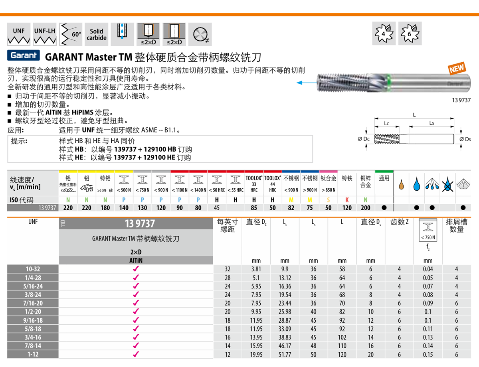
Task: Click the steel <500 N profile icon
Action: [x=124, y=180]
